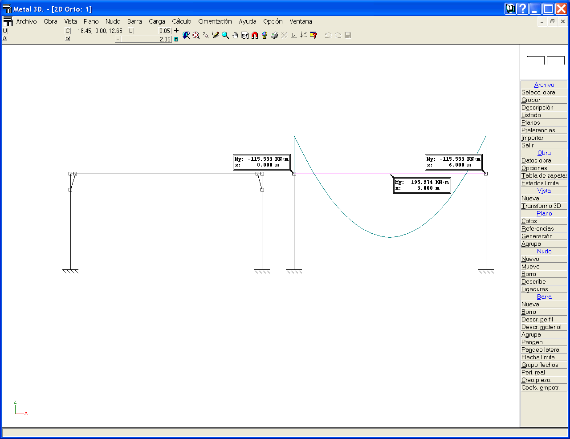570x439 pixels.
Task: Click the zoom window icon in toolbar
Action: click(186, 35)
